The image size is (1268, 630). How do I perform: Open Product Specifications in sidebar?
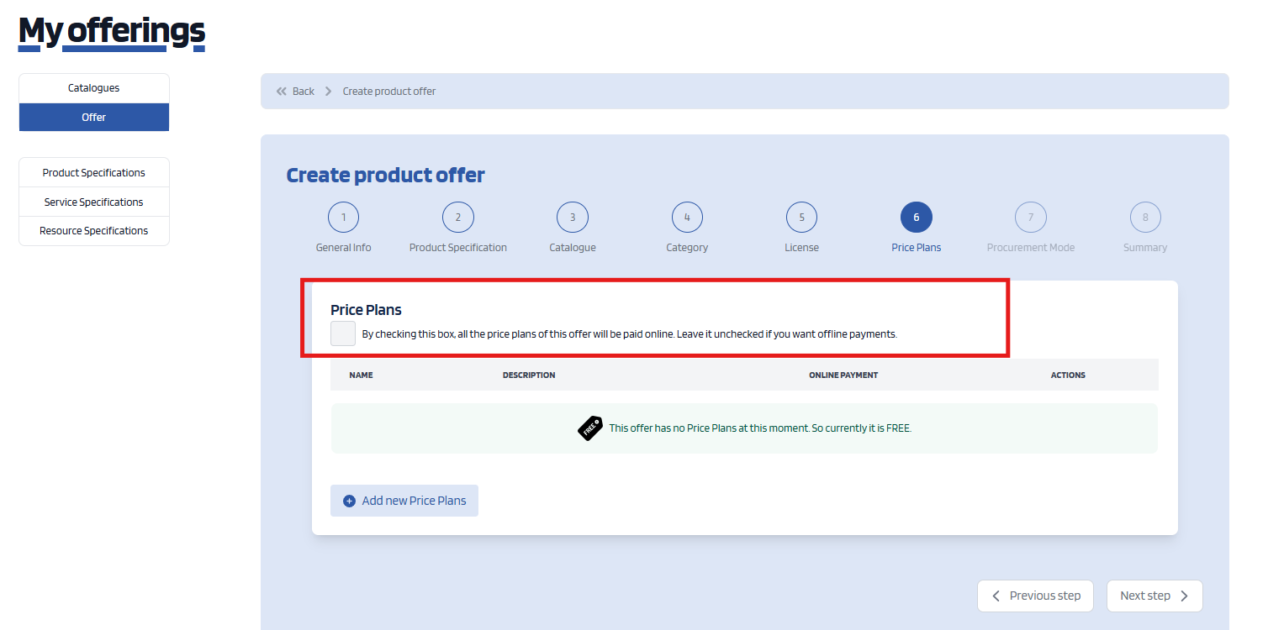coord(94,173)
